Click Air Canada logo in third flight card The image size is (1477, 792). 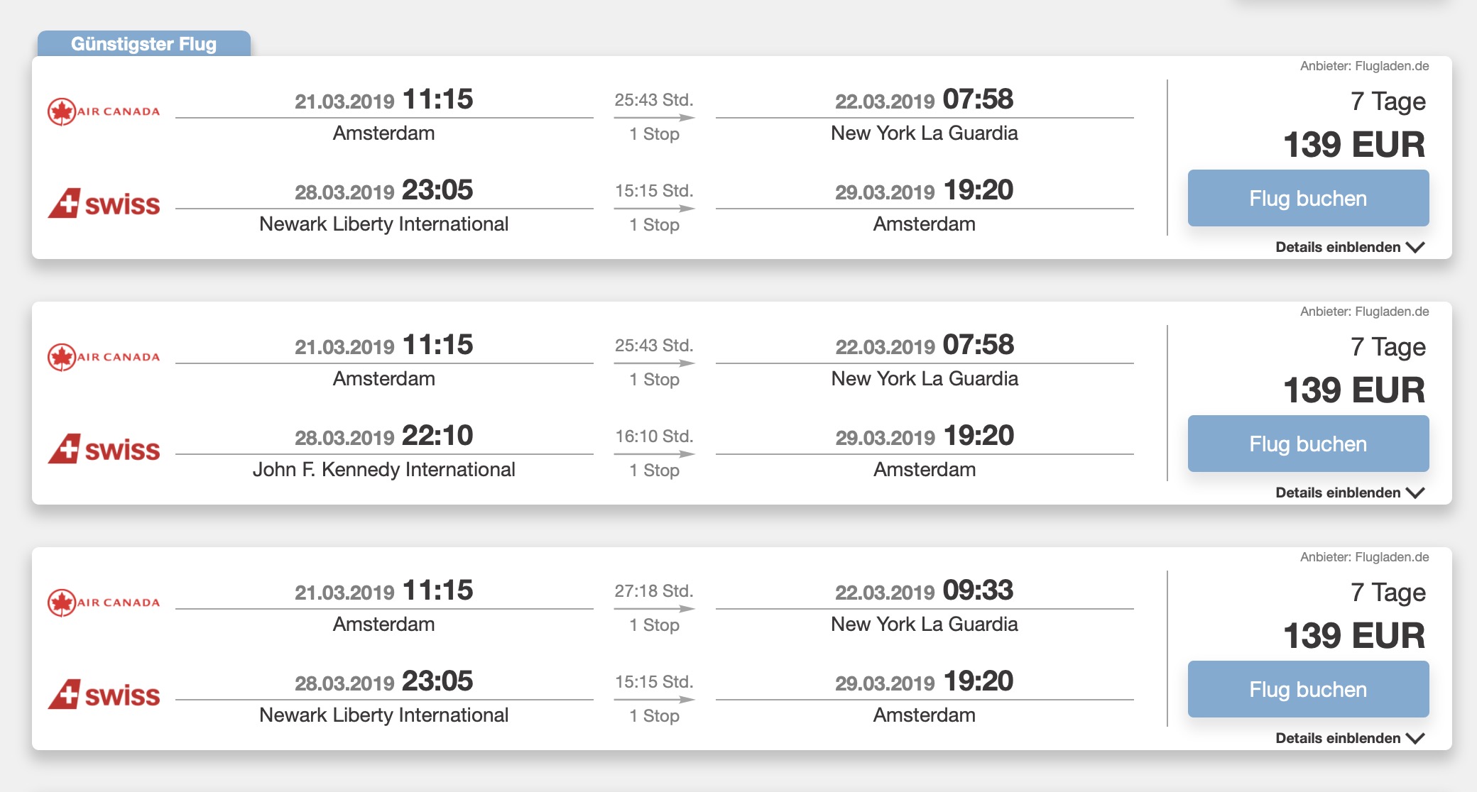coord(104,603)
